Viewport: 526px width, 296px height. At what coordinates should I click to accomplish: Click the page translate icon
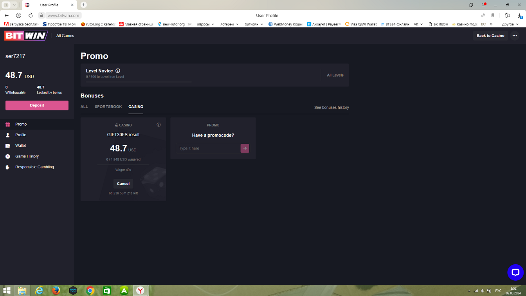[483, 15]
